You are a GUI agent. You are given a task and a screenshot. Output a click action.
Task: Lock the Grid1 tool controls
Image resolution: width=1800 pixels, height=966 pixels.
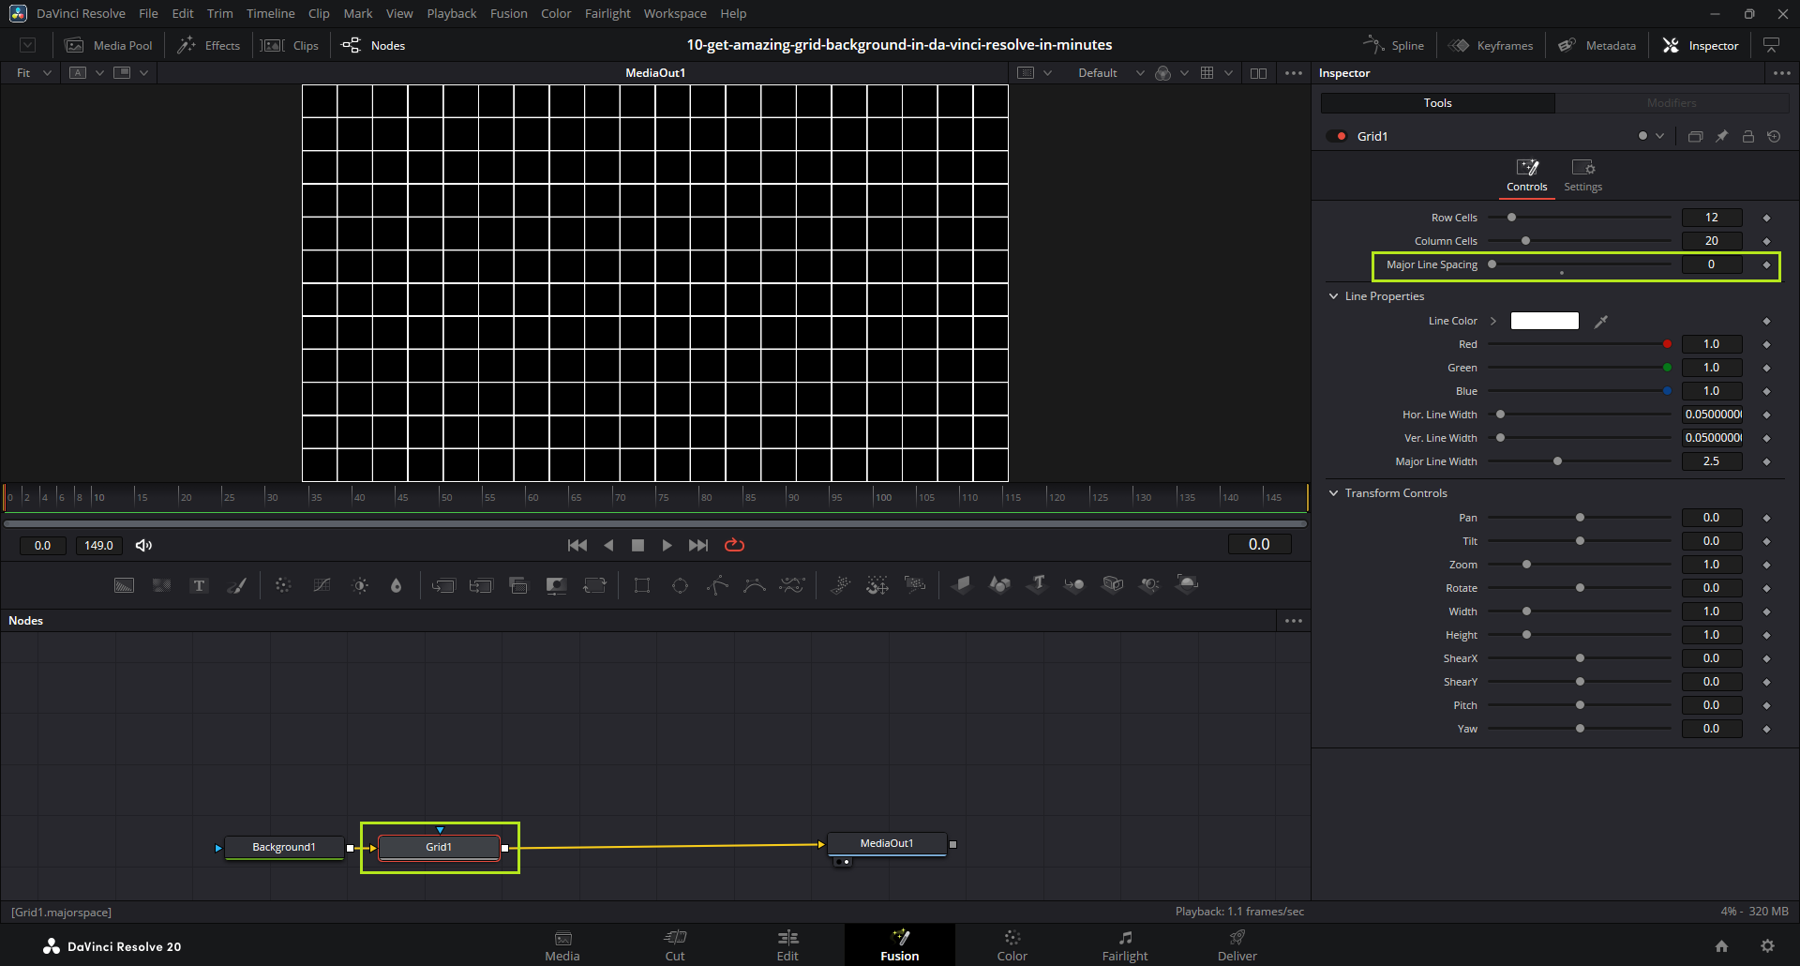[1747, 137]
